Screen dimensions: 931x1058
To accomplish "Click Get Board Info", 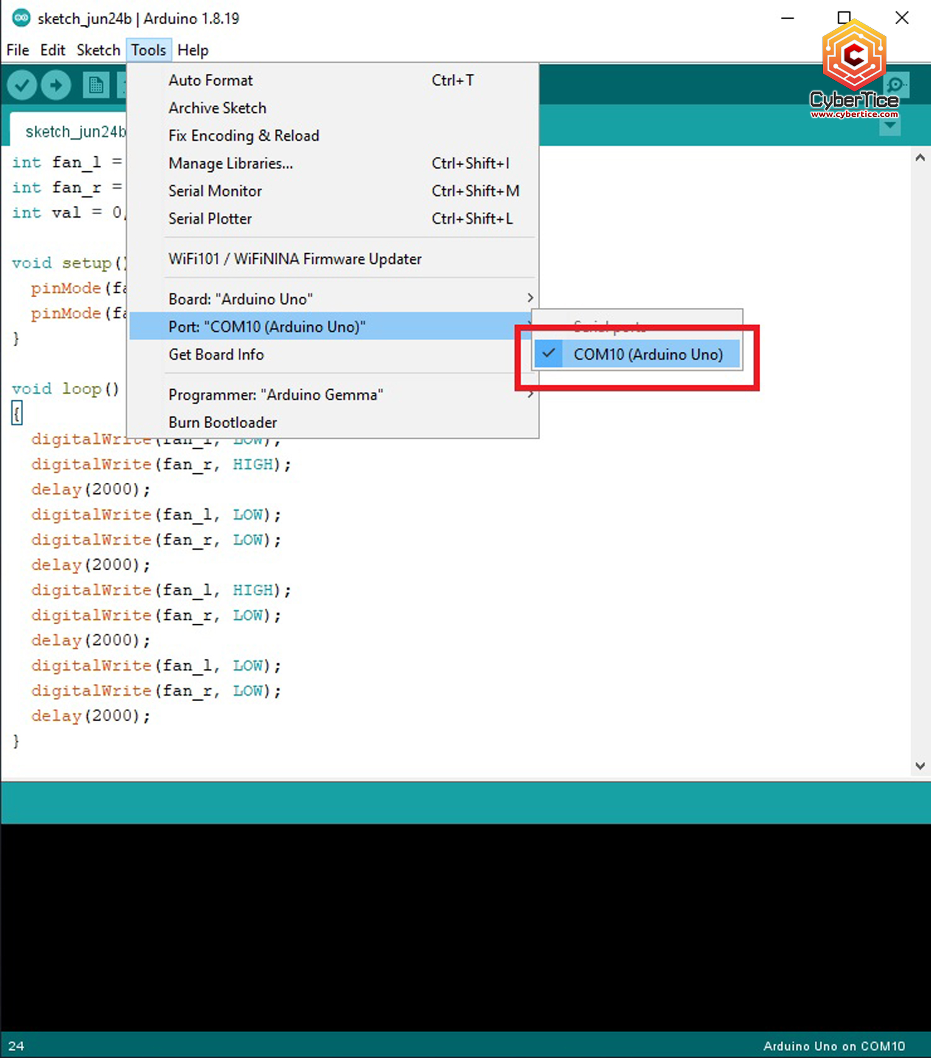I will 216,354.
